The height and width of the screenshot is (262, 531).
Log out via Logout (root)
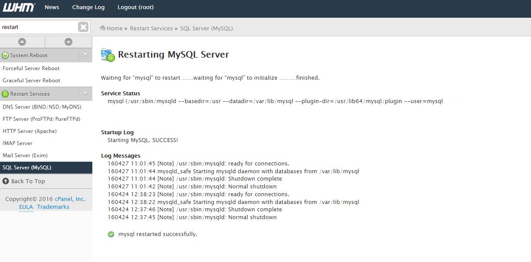(136, 7)
